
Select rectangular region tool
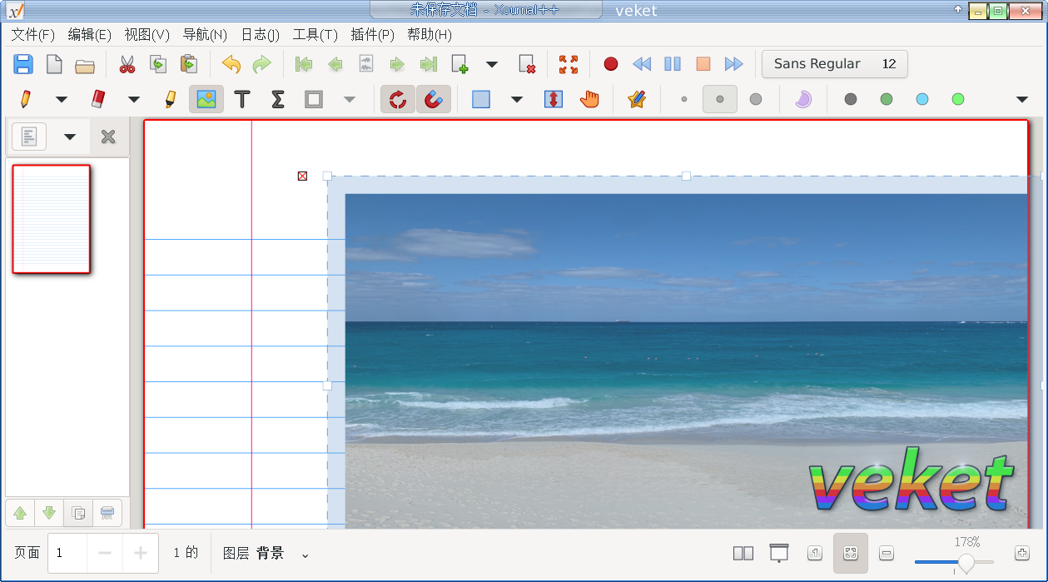coord(481,99)
